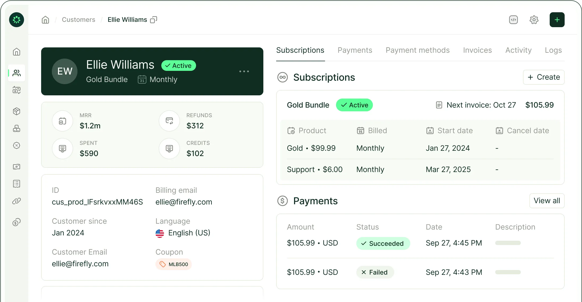Open the Transactions sidebar icon
This screenshot has height=302, width=582.
click(x=17, y=90)
